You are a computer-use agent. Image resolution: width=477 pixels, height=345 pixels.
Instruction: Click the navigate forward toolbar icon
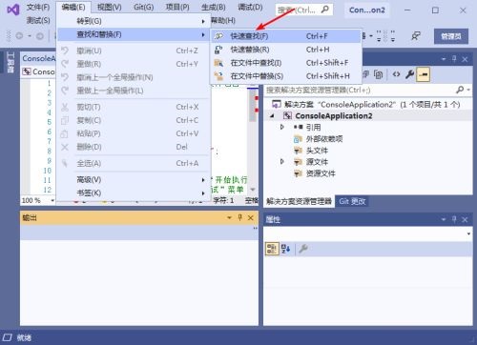pyautogui.click(x=40, y=36)
